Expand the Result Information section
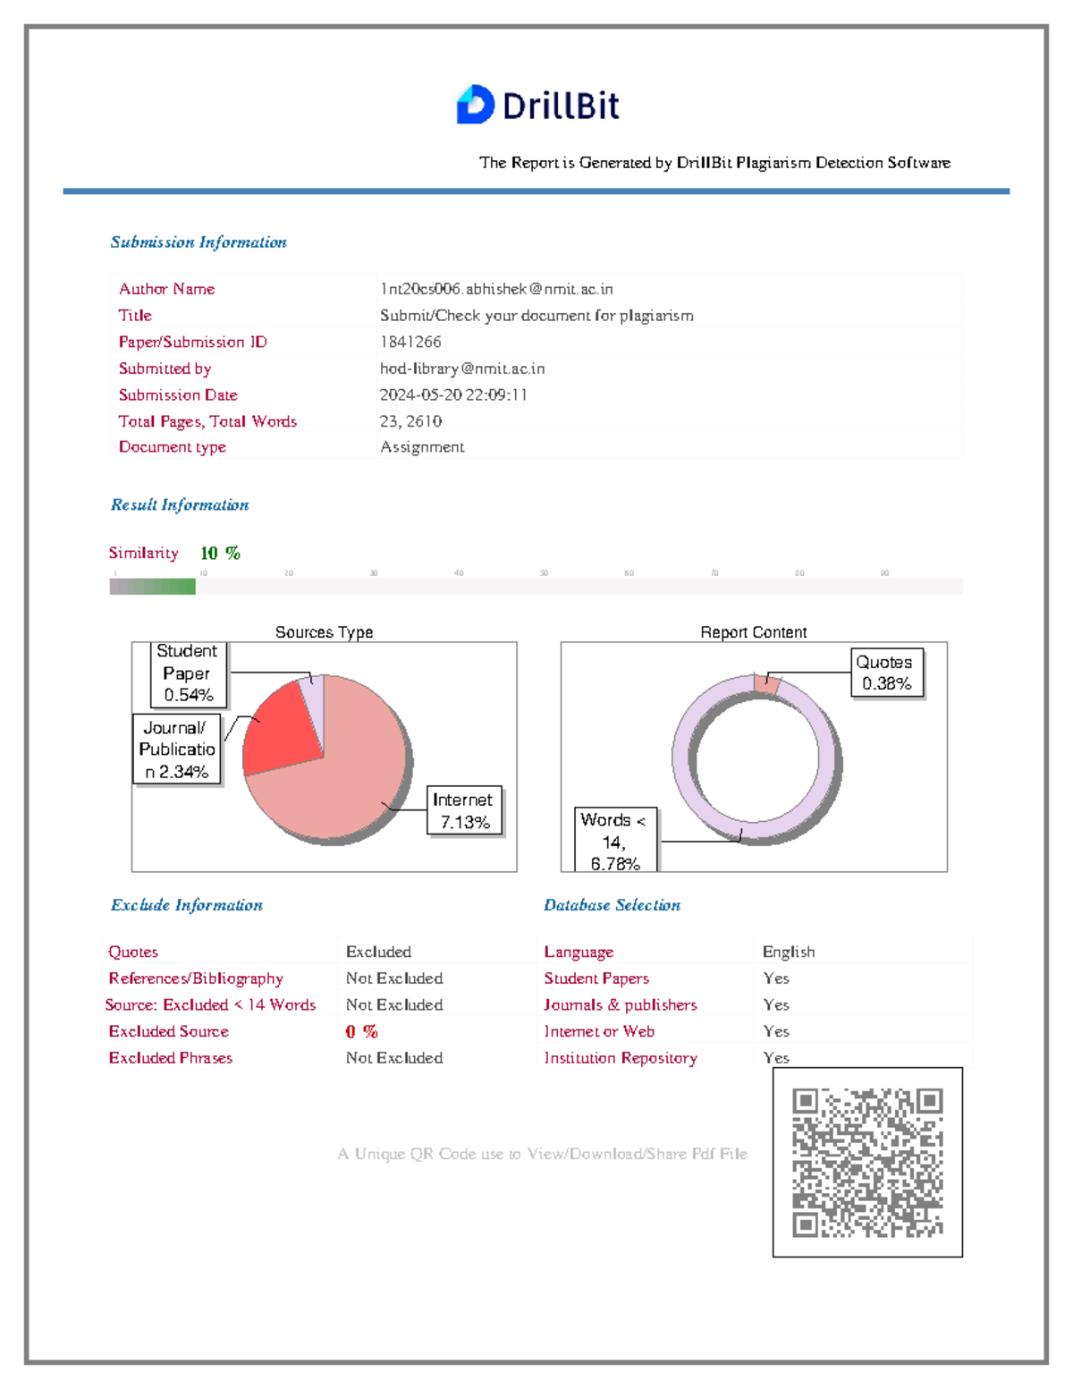1073x1389 pixels. pyautogui.click(x=180, y=504)
